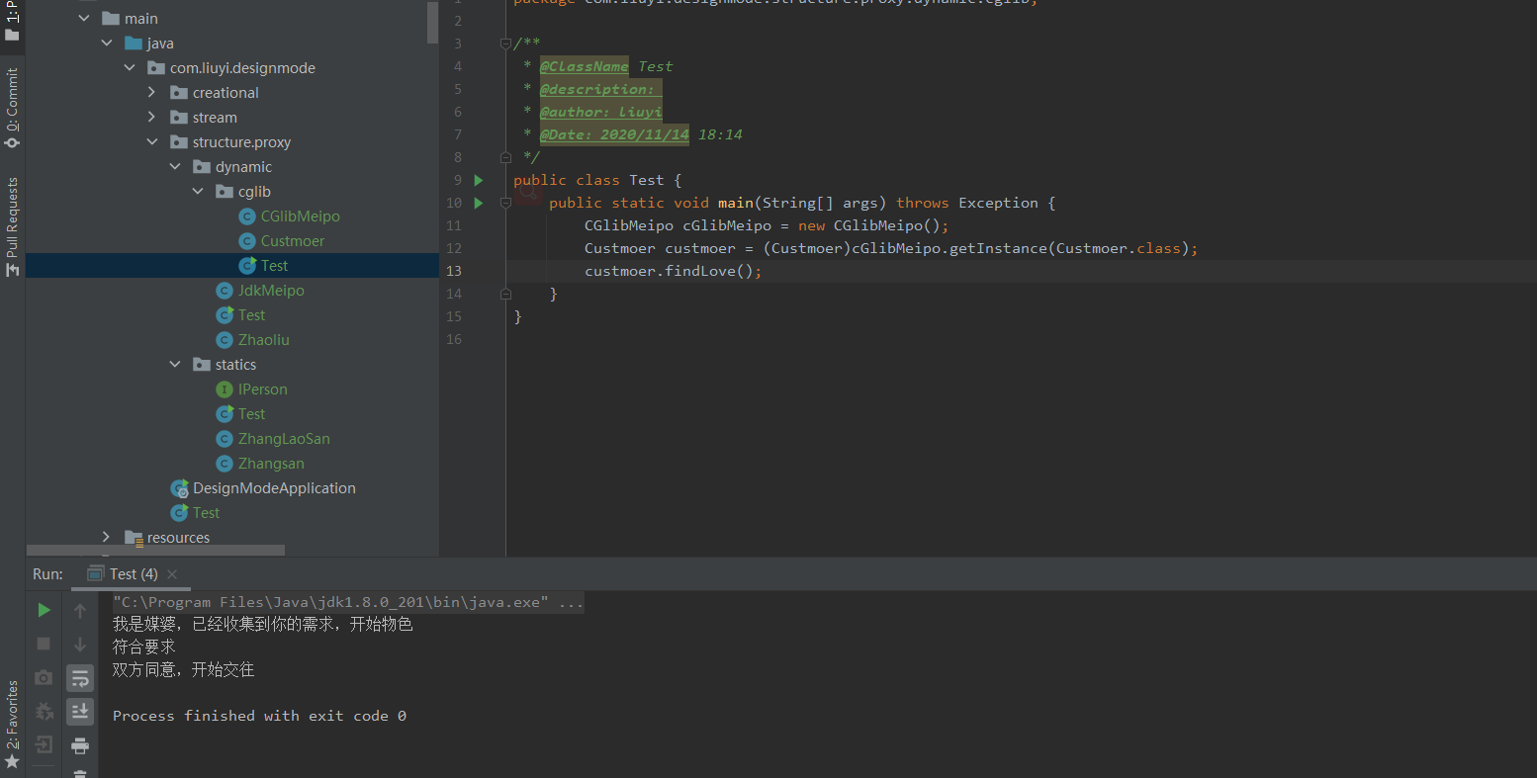The image size is (1537, 778).
Task: Open Zhangsan class in the project tree
Action: (271, 464)
